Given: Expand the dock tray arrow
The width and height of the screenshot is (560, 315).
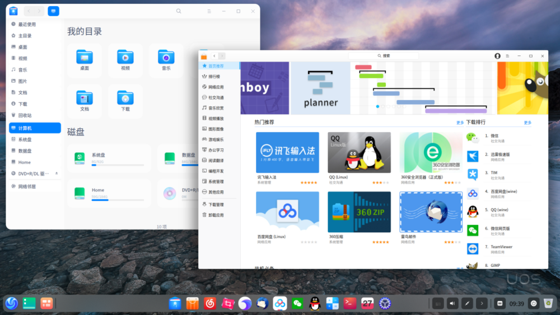Looking at the screenshot, I should (482, 304).
